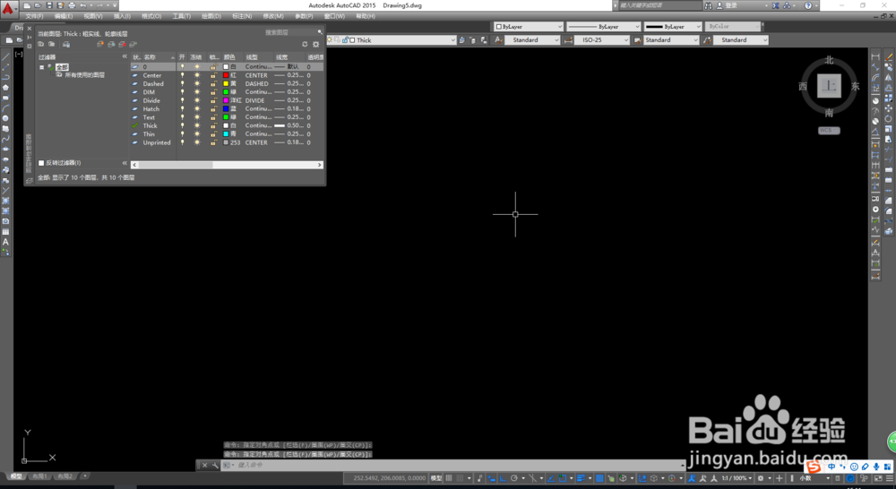Toggle lock icon for Unprinted layer

tap(213, 142)
